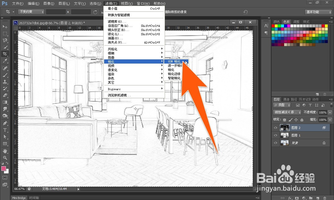Select the Horizontal Type tool
334x200 pixels.
(x=5, y=130)
